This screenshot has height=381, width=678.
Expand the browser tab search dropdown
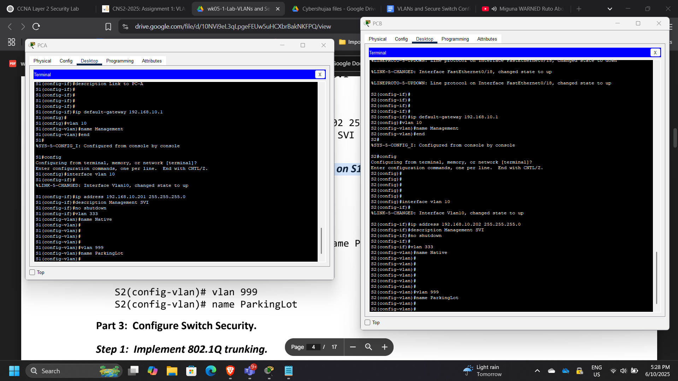click(x=609, y=9)
